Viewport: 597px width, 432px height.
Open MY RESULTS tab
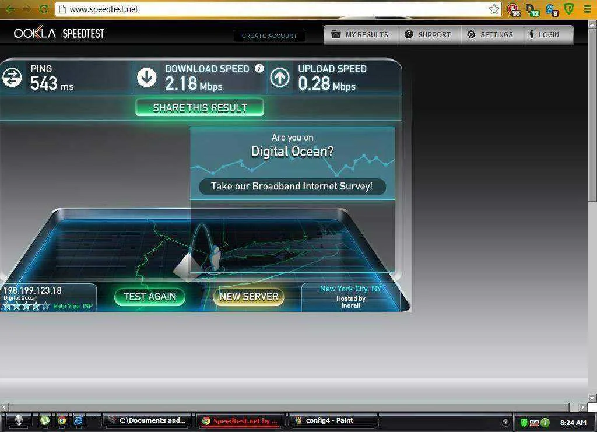tap(361, 34)
